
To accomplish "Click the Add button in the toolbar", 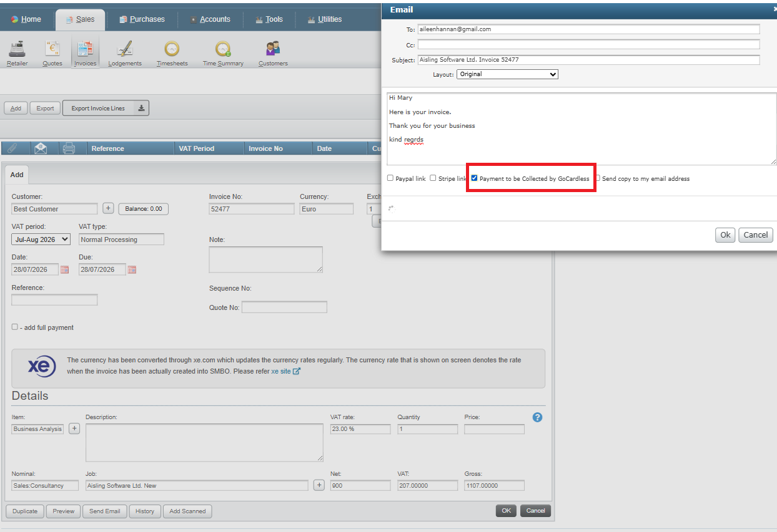I will click(x=16, y=109).
